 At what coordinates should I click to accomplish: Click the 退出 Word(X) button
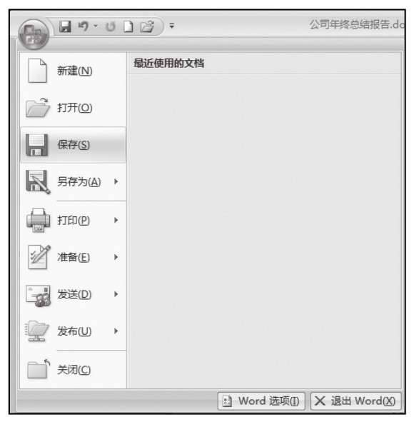pos(355,401)
